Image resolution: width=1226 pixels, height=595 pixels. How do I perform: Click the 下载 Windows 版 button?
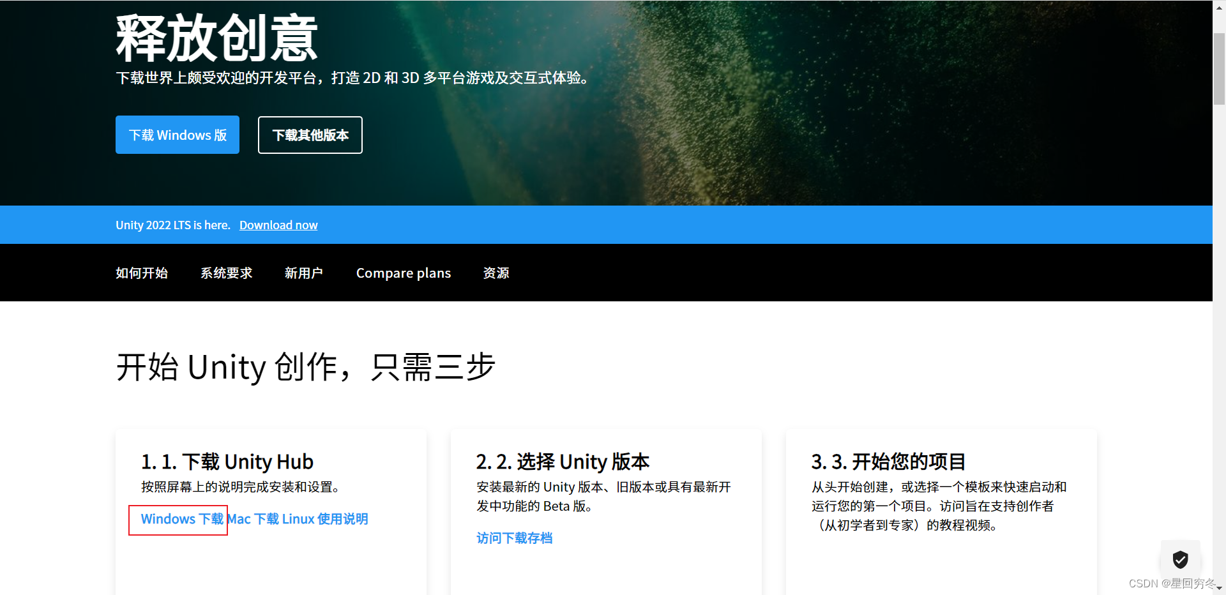(177, 135)
